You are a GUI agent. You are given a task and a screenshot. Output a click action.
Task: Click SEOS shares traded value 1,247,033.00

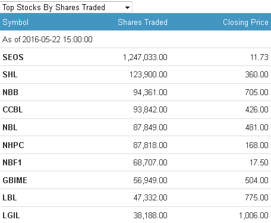coord(145,57)
